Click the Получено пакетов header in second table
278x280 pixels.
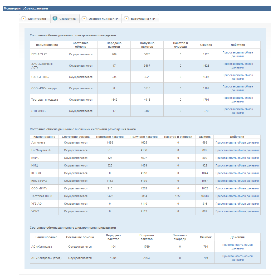pos(144,137)
